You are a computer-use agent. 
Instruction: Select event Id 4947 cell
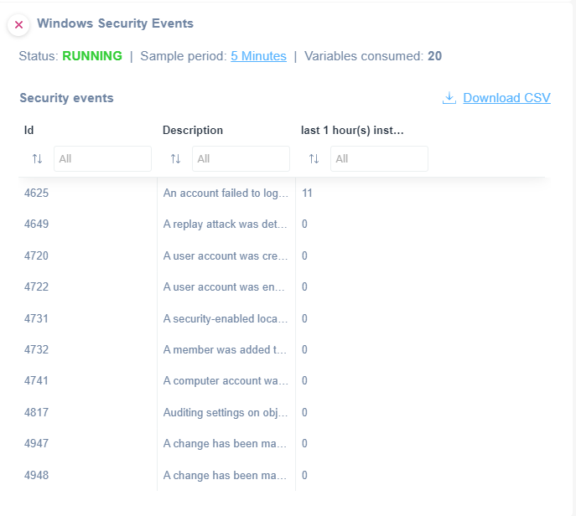tap(36, 443)
